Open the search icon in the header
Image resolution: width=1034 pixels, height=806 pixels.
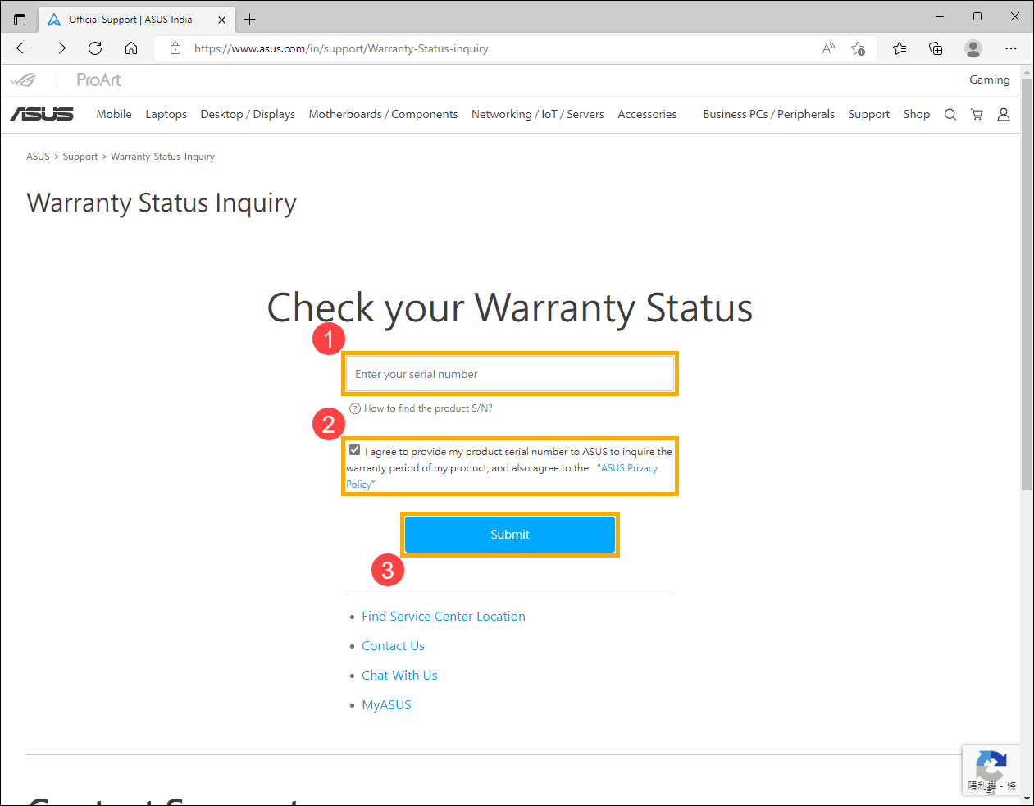pyautogui.click(x=950, y=114)
